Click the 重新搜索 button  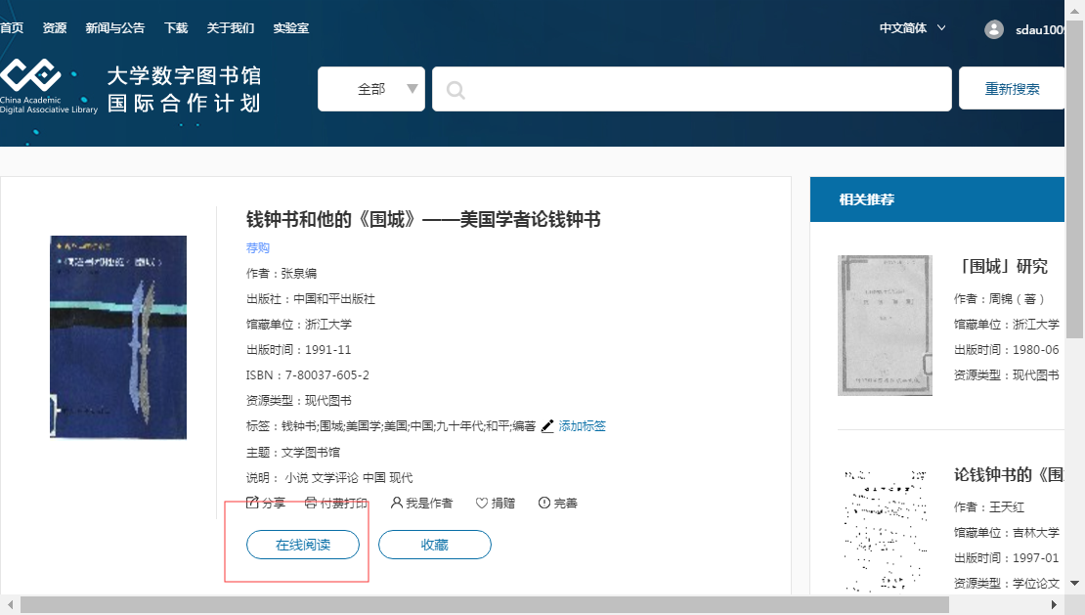[x=1012, y=89]
